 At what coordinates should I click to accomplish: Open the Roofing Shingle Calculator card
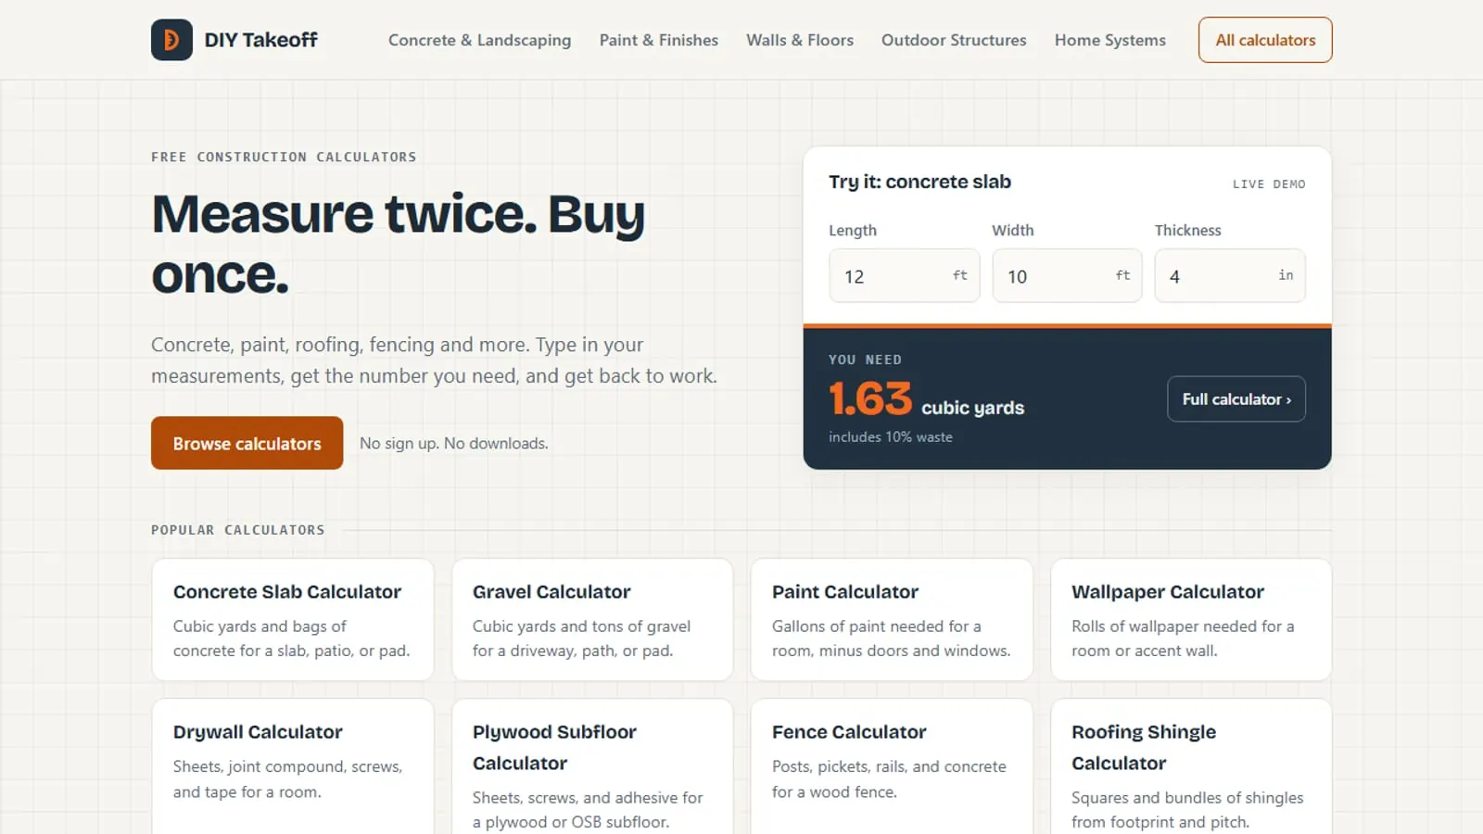(x=1191, y=766)
